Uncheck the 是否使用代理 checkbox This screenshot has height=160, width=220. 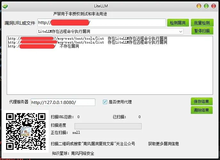pos(105,102)
